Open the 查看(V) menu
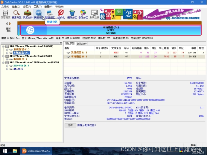Screen dimensions: 207x155 click(48, 7)
